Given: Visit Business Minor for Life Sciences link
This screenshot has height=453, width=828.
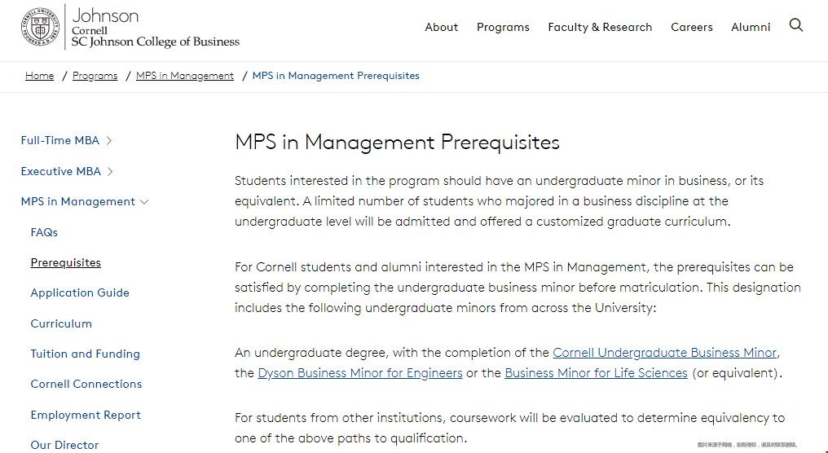Looking at the screenshot, I should (597, 373).
